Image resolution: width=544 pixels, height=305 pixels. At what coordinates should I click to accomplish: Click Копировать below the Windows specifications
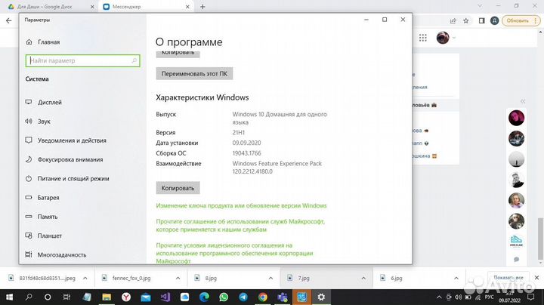click(178, 188)
